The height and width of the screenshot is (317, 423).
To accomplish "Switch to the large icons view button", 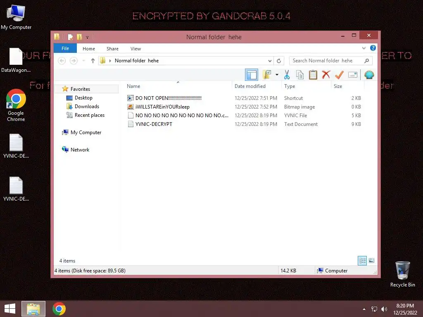I will pos(371,260).
